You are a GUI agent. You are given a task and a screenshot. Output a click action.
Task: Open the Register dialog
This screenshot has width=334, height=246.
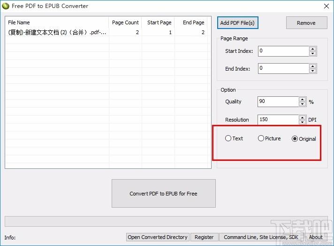[204, 237]
